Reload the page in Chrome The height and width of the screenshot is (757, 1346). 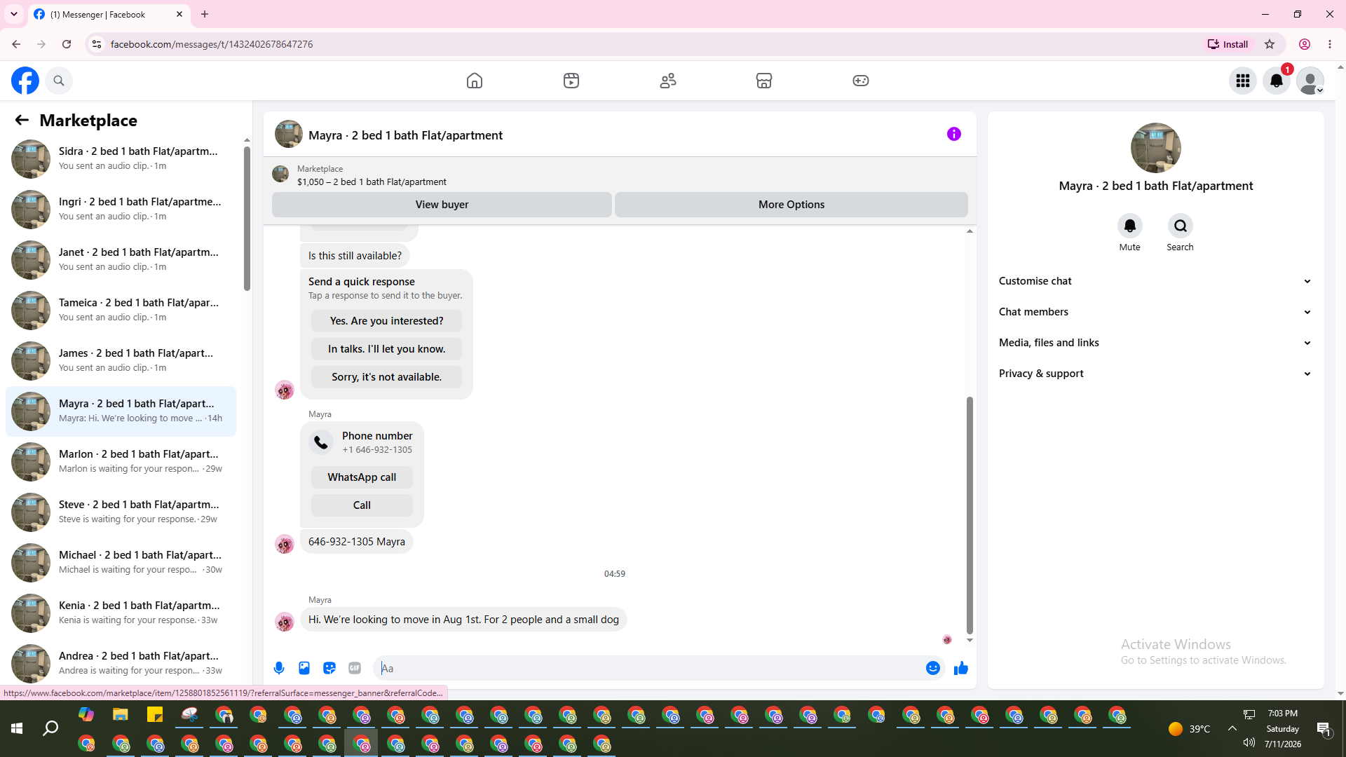[67, 44]
